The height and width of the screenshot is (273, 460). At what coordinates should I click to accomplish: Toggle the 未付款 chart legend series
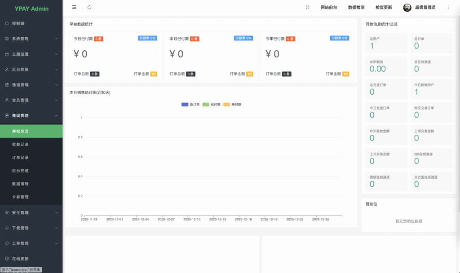click(x=233, y=105)
